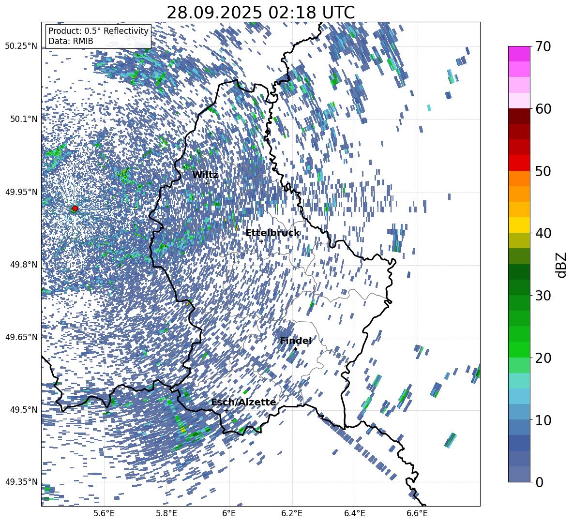The image size is (573, 523).
Task: Click the 6.6°E longitude tick label
Action: pyautogui.click(x=417, y=513)
